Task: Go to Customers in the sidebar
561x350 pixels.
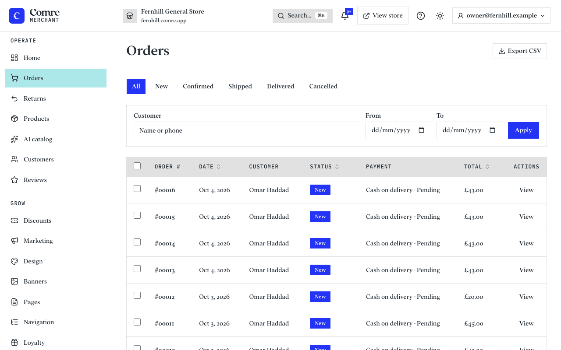Action: point(56,159)
